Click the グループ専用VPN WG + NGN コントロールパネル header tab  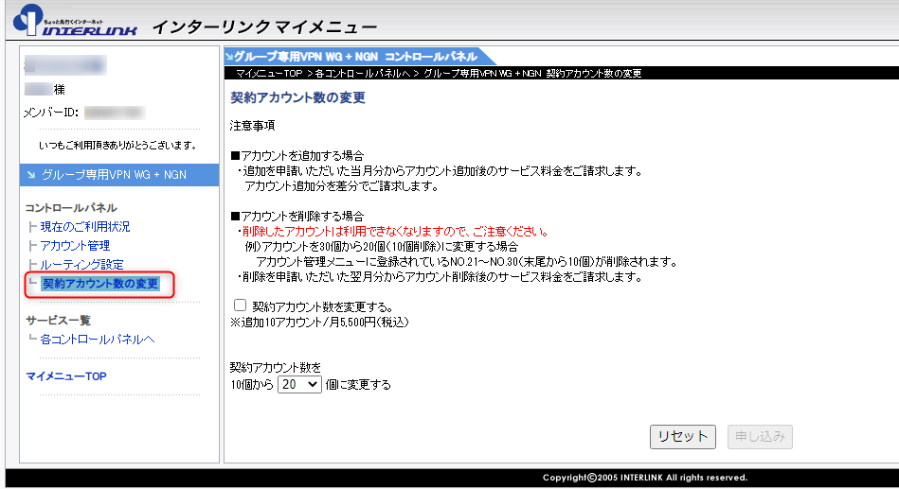[352, 57]
